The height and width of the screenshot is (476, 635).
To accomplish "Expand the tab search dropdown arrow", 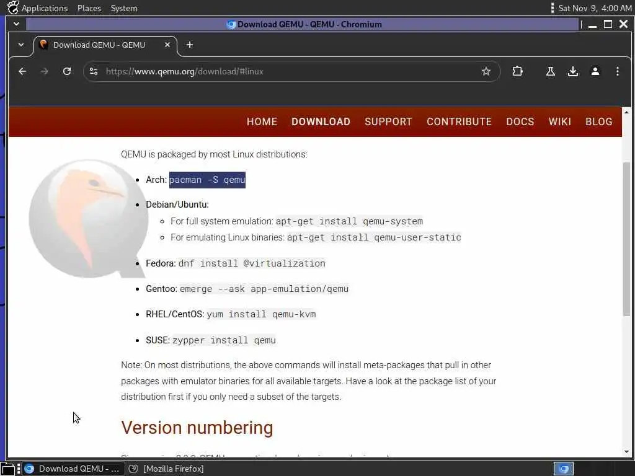I will pos(20,45).
